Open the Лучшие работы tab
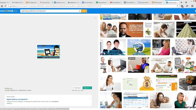 point(144,2)
